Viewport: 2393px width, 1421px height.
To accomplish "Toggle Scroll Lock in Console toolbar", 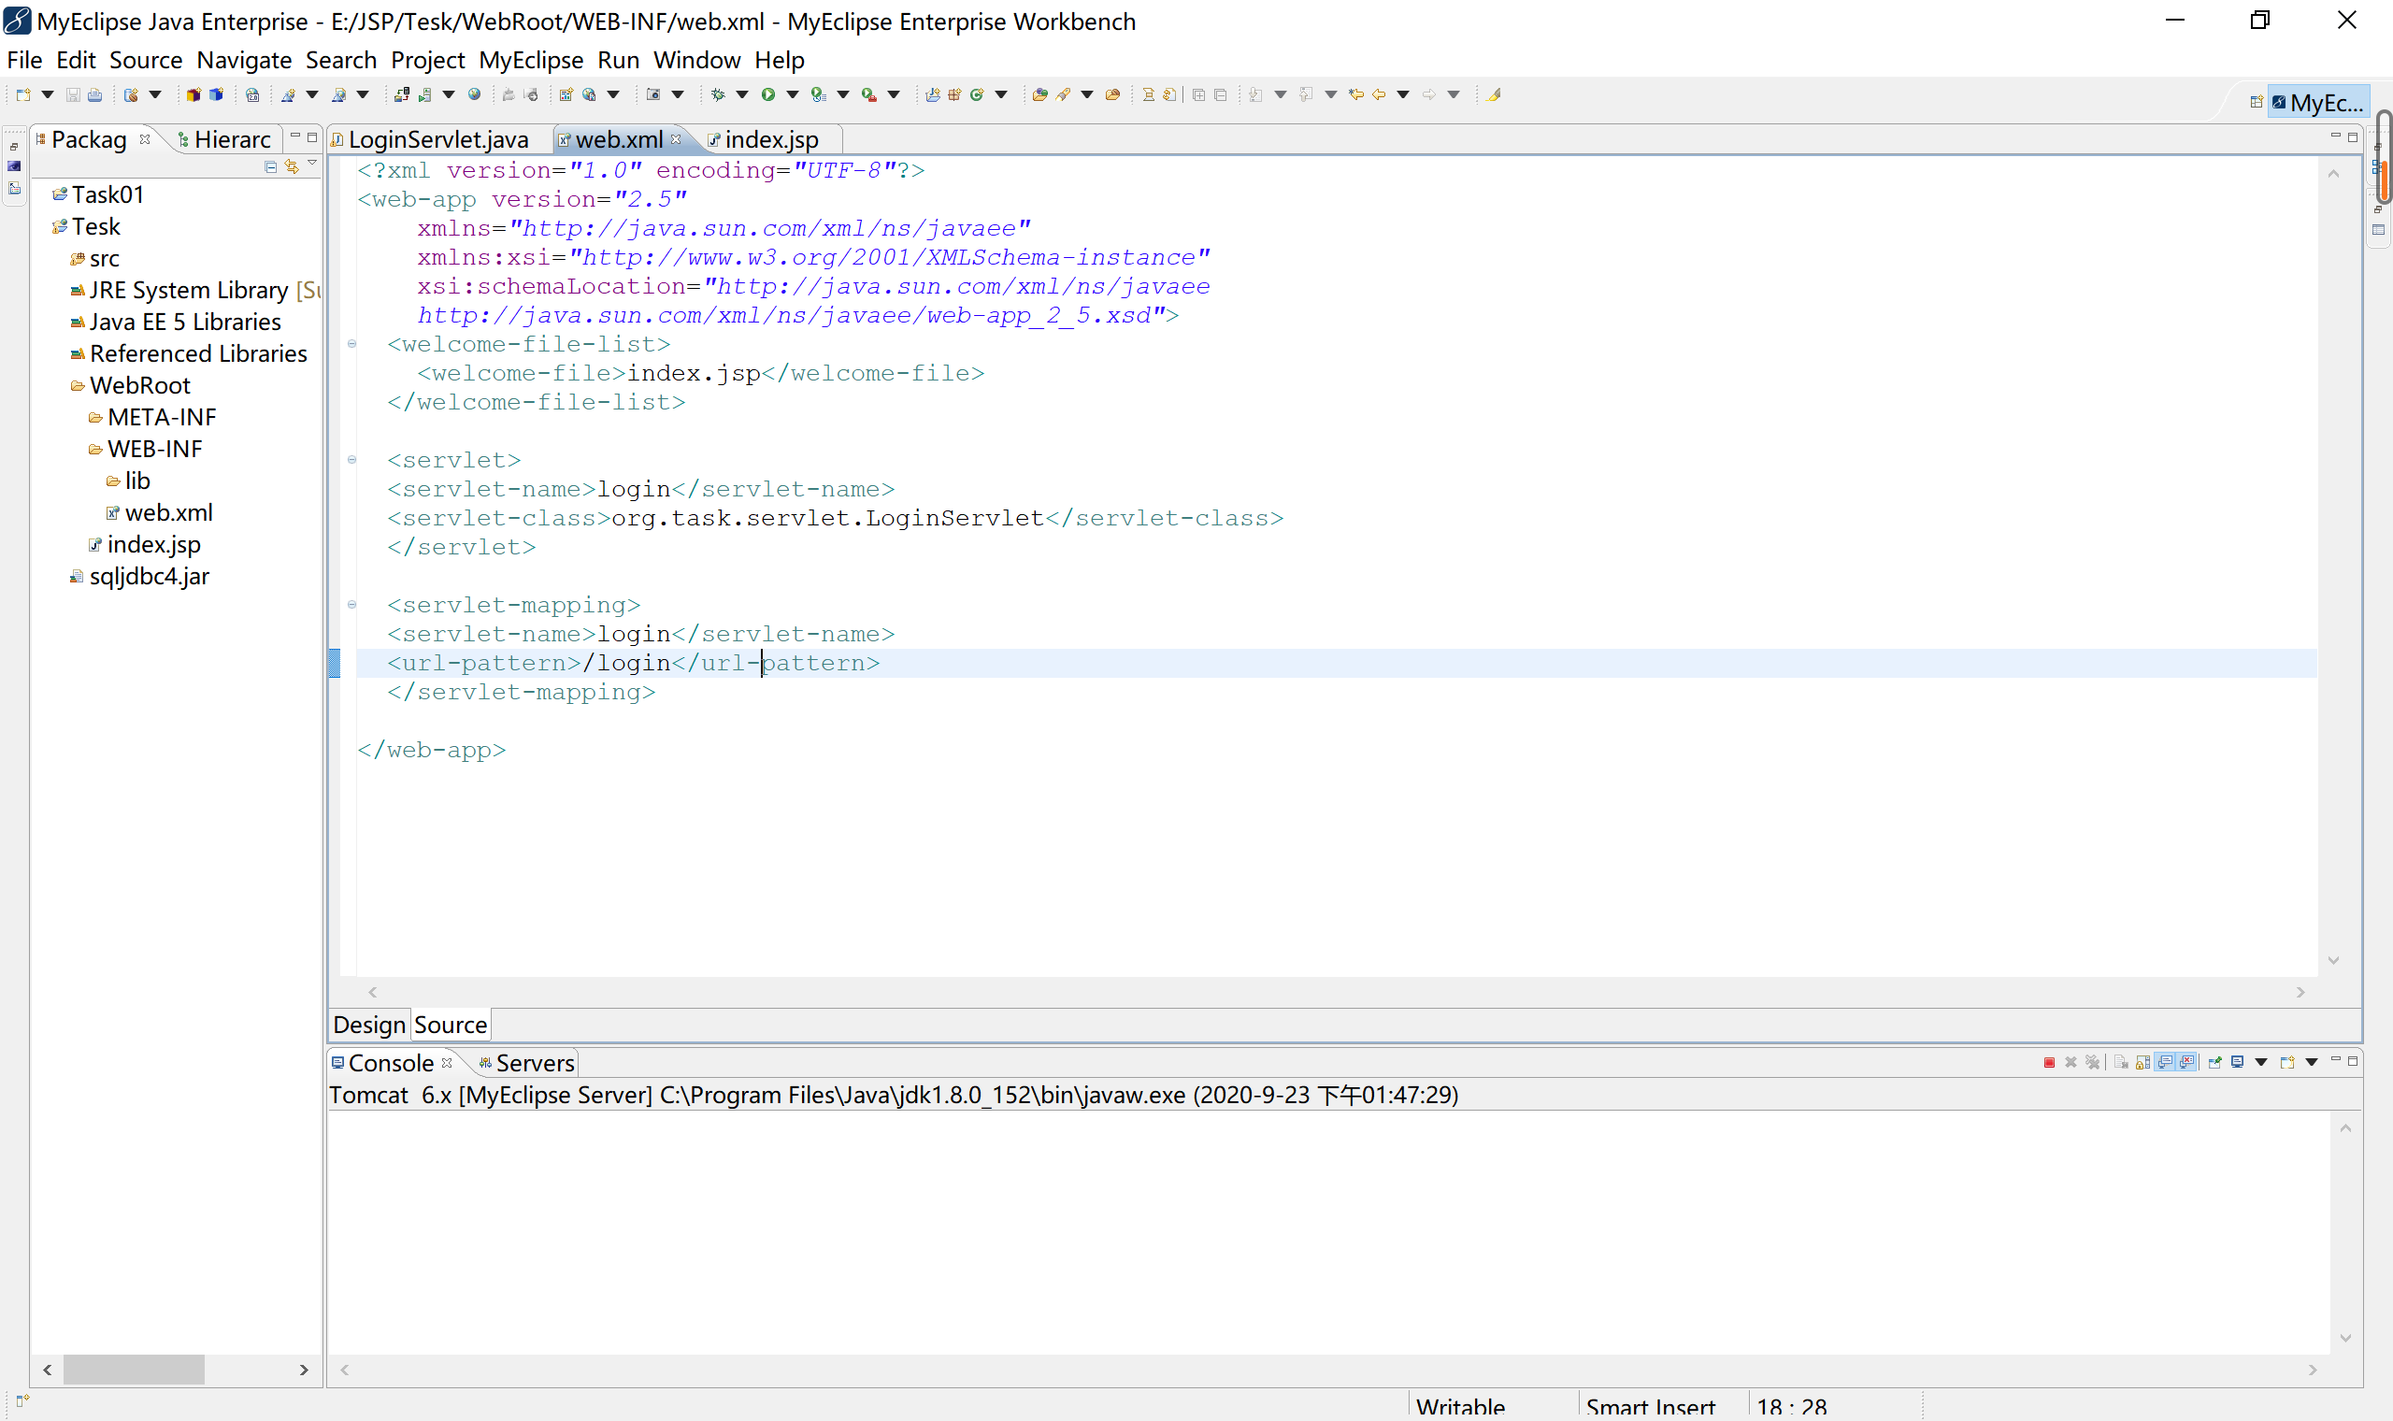I will [2142, 1062].
